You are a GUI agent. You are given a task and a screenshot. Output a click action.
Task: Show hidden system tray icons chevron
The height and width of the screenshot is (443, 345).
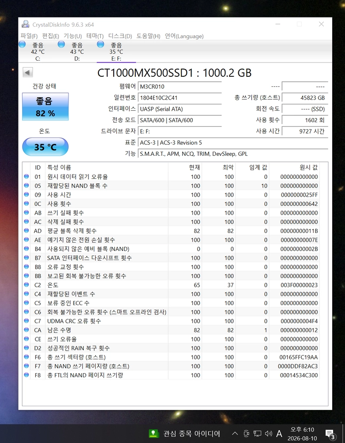[235, 433]
